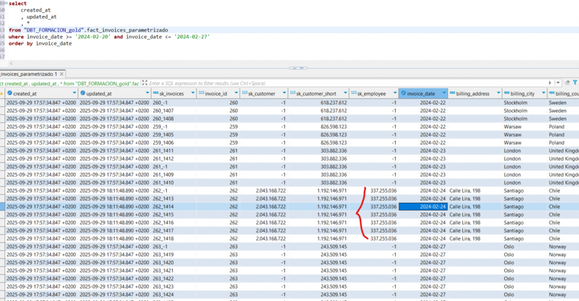This screenshot has width=579, height=301.
Task: Apply filter with the play arrow icon
Action: pos(551,82)
